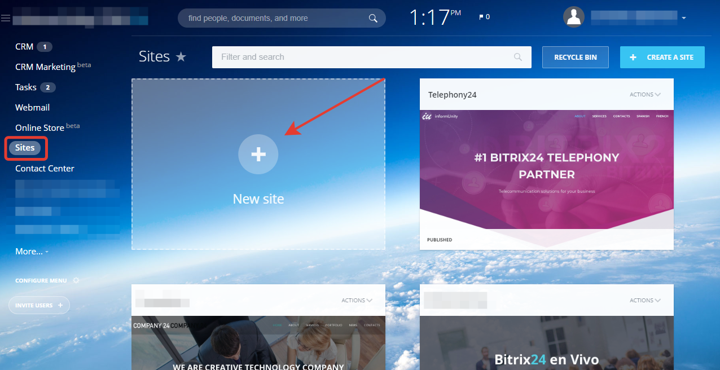This screenshot has height=370, width=720.
Task: Open ACTIONS dropdown on the Telephony24 card
Action: 645,95
